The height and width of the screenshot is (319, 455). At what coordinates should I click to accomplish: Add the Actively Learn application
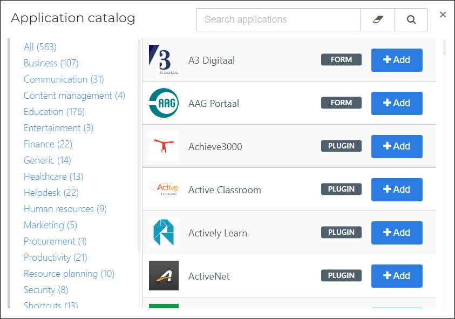[x=397, y=233]
